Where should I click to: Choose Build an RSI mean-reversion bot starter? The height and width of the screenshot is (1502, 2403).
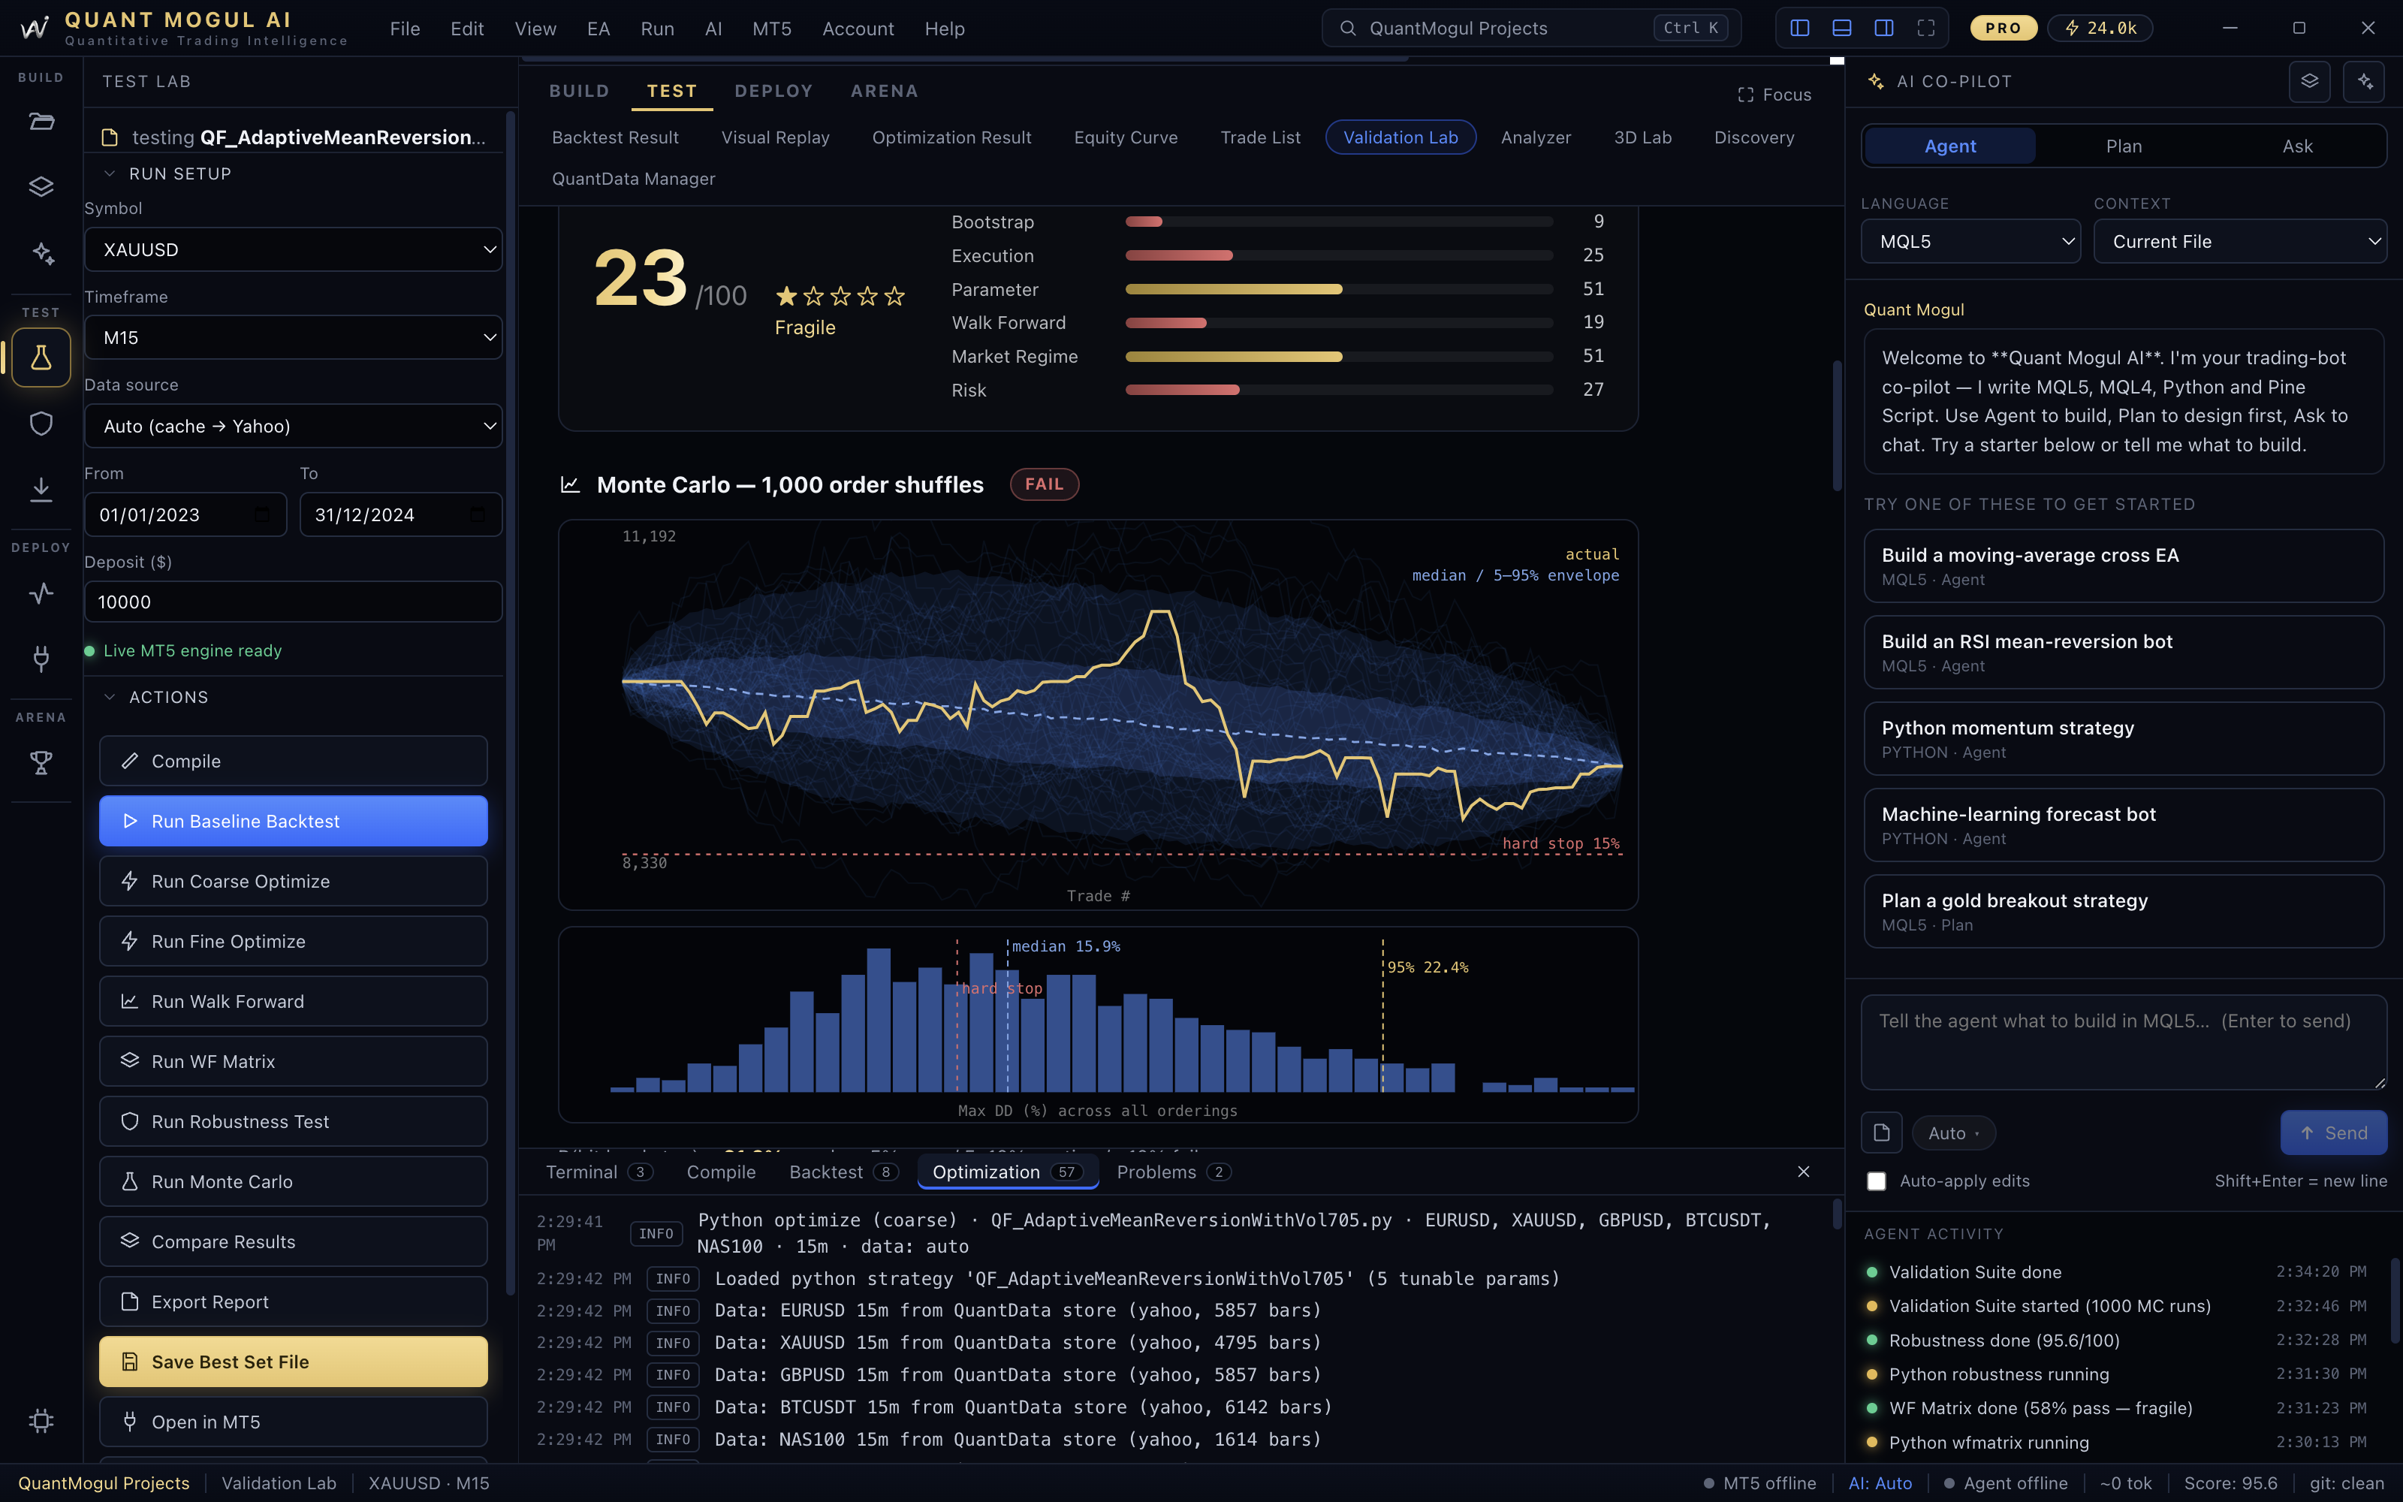click(x=2124, y=653)
